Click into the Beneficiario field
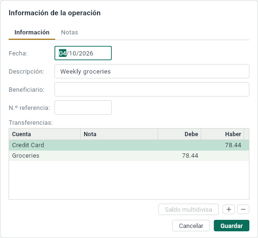Screen dimensions: 258x238 [152, 89]
